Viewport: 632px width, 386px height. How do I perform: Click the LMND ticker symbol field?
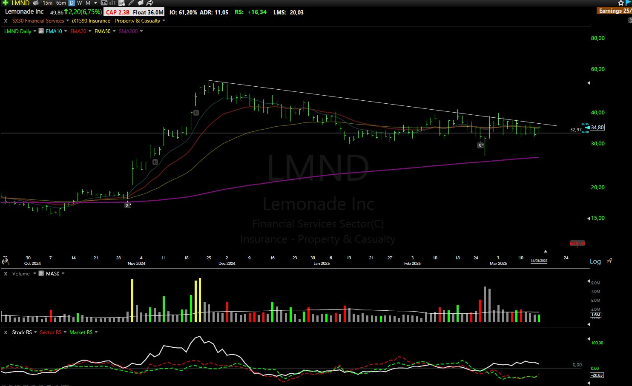pos(20,3)
